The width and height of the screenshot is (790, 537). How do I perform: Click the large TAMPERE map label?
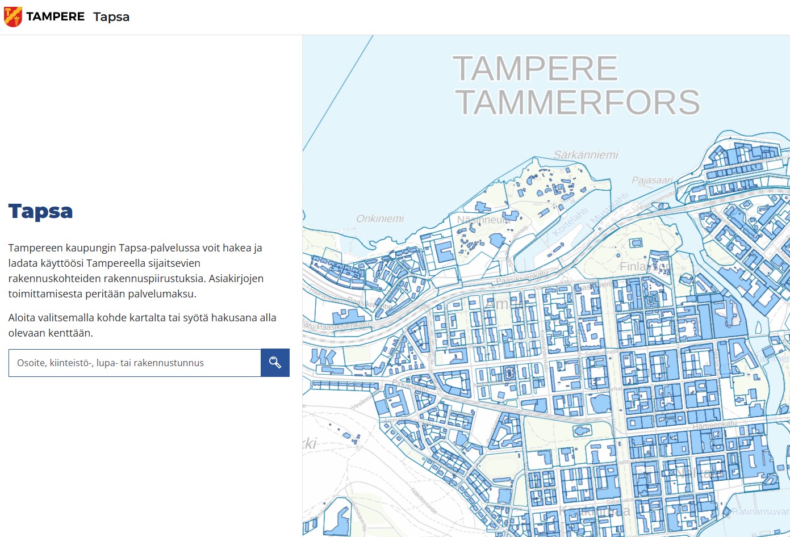click(x=535, y=69)
